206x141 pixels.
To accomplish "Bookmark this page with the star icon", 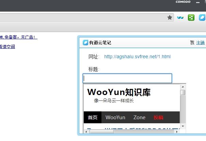I will [x=170, y=17].
